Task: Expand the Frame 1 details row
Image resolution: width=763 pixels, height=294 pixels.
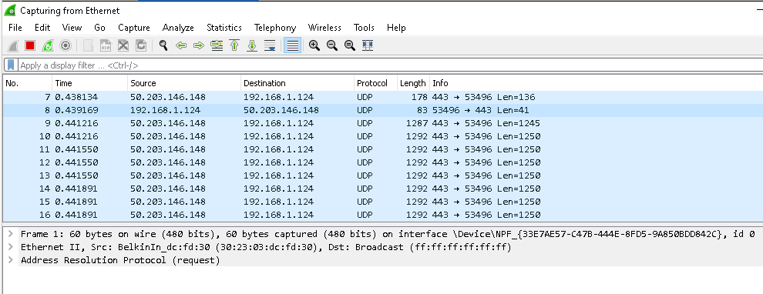Action: pos(10,234)
